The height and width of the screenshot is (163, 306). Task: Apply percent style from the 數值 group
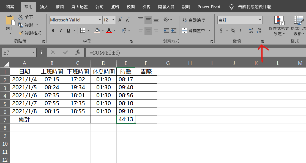[233, 31]
